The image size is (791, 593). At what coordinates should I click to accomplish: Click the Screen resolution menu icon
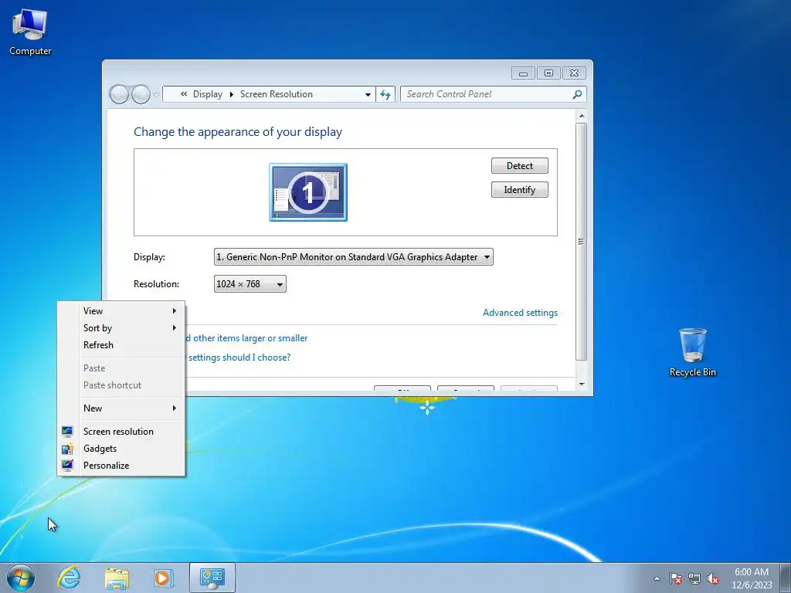[68, 431]
